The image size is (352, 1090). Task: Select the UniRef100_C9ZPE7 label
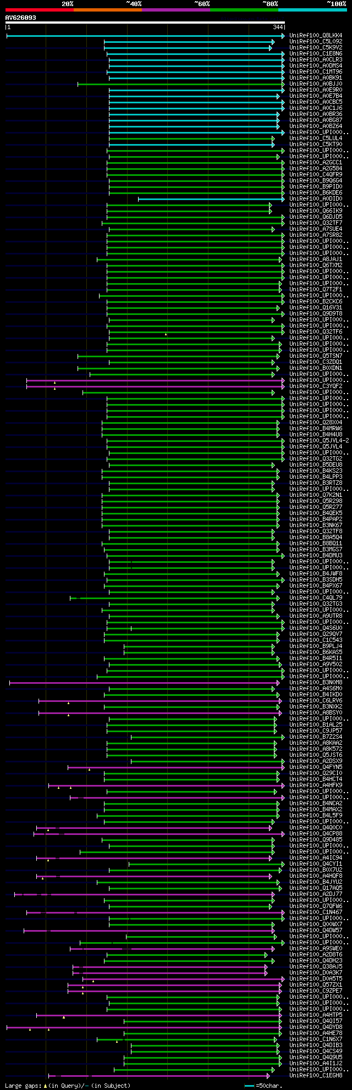(316, 991)
